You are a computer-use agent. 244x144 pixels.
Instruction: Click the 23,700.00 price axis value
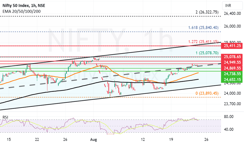pyautogui.click(x=232, y=104)
